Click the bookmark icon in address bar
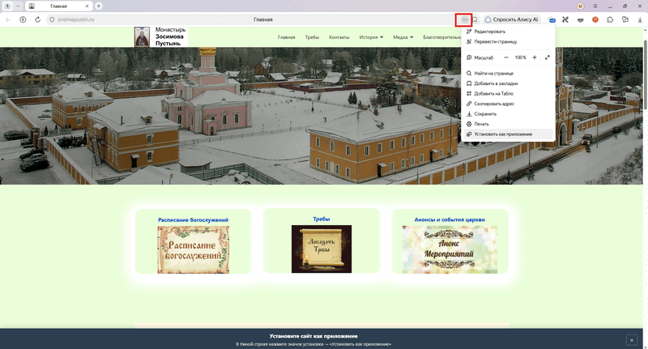648x349 pixels. pos(475,19)
